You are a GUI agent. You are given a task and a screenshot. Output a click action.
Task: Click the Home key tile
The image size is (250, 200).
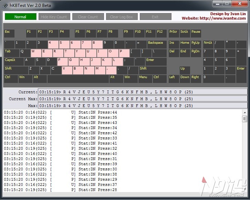click(185, 44)
